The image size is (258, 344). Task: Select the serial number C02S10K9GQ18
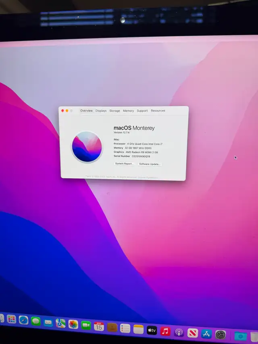[x=141, y=156]
